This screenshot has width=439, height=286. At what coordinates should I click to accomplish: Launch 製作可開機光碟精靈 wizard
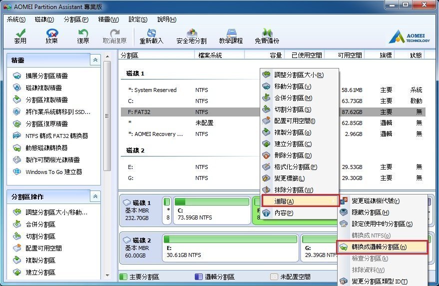(x=46, y=160)
